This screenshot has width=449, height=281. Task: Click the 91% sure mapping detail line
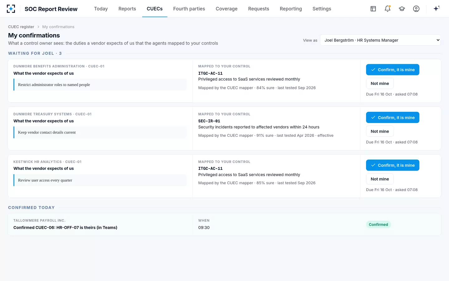click(x=266, y=136)
